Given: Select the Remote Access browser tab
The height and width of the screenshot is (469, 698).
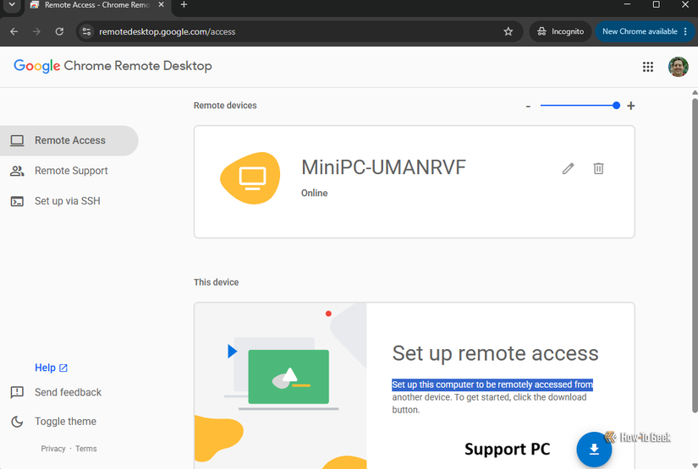Looking at the screenshot, I should [x=97, y=5].
